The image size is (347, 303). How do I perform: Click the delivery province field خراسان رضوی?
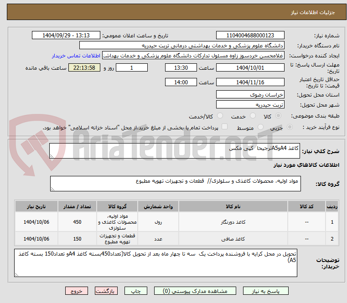250,94
